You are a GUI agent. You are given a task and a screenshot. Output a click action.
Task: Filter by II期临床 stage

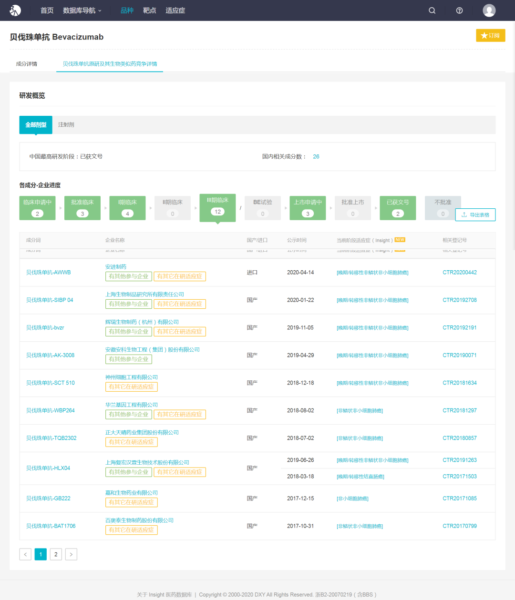[173, 208]
